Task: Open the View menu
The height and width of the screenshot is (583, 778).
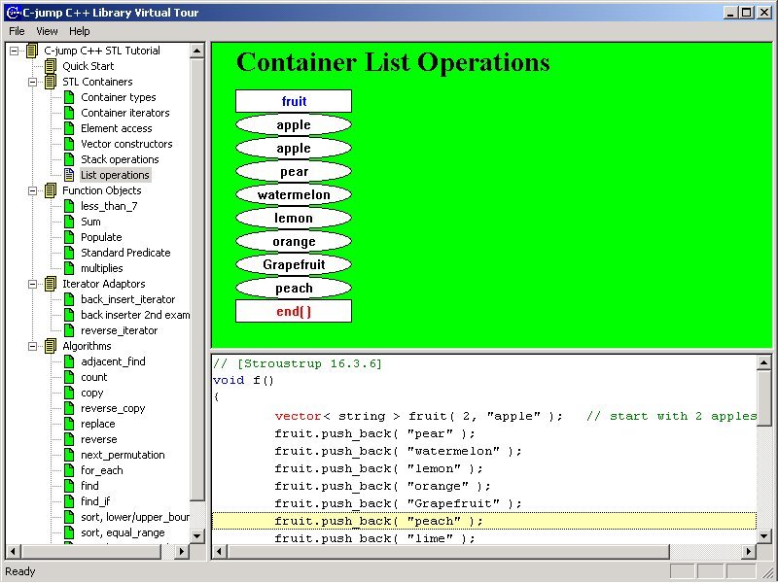Action: (x=47, y=31)
